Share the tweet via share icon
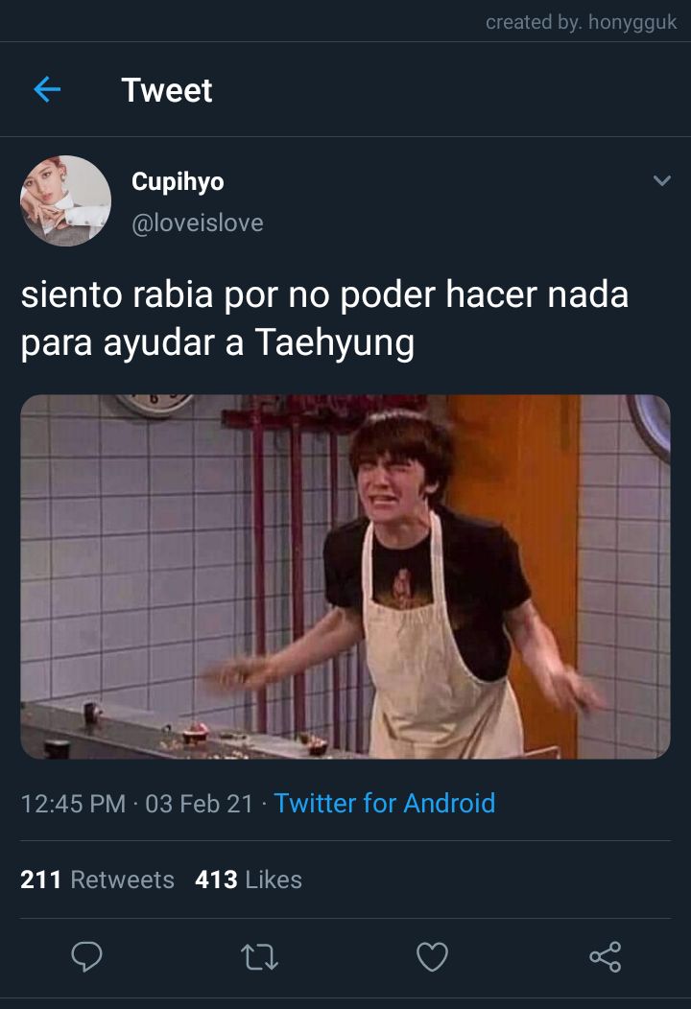691x1009 pixels. (x=606, y=956)
